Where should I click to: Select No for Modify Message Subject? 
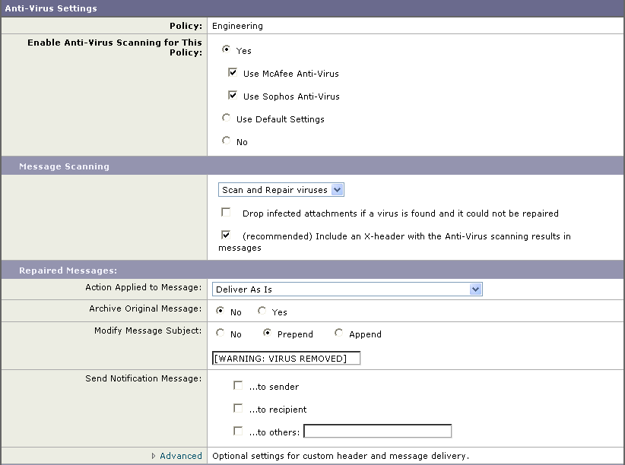tap(220, 332)
